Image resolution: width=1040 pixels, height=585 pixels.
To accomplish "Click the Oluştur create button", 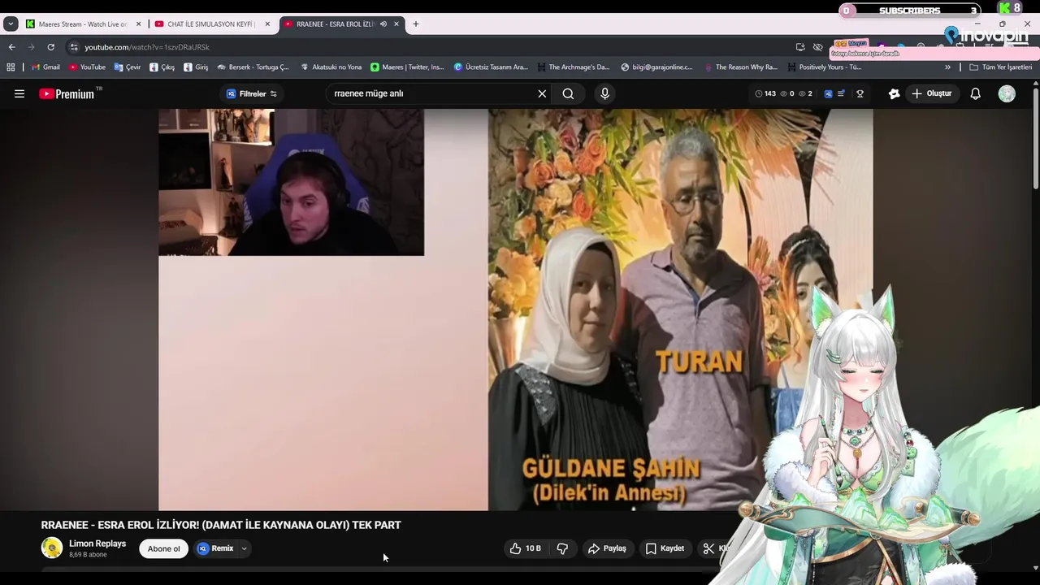I will click(931, 93).
